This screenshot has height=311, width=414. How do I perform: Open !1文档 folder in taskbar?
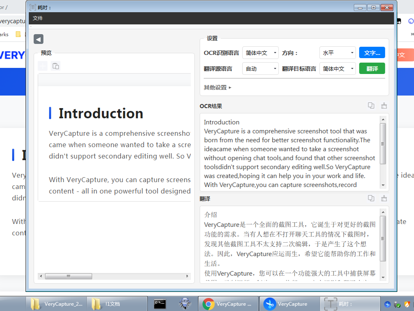coord(117,304)
